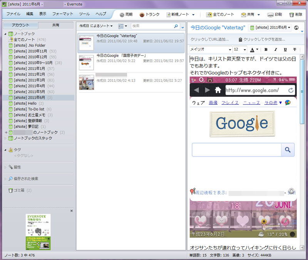The width and height of the screenshot is (308, 260).
Task: Collapse the ノートブック tree node
Action: click(x=5, y=34)
